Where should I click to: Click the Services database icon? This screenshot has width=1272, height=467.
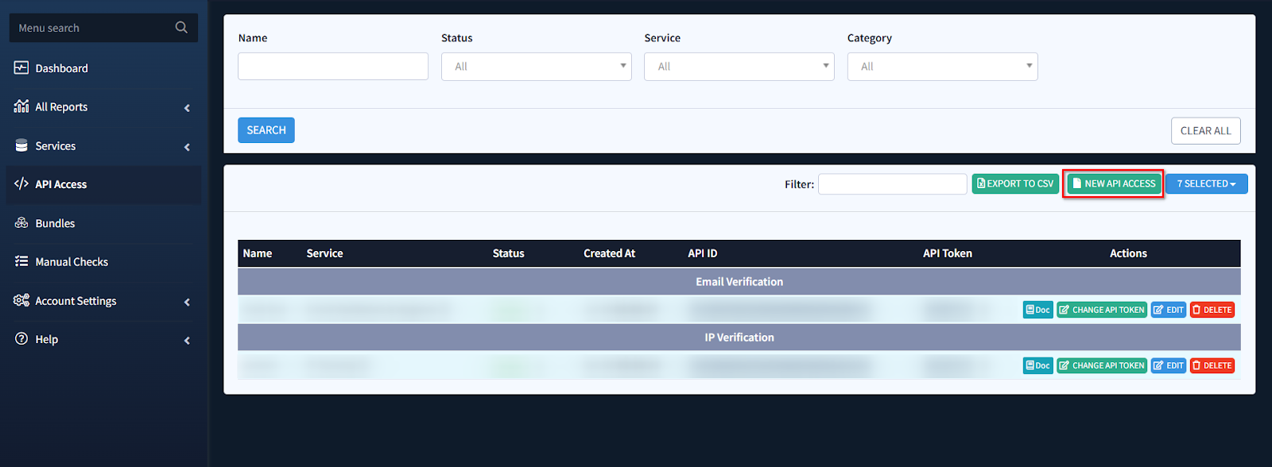coord(21,146)
